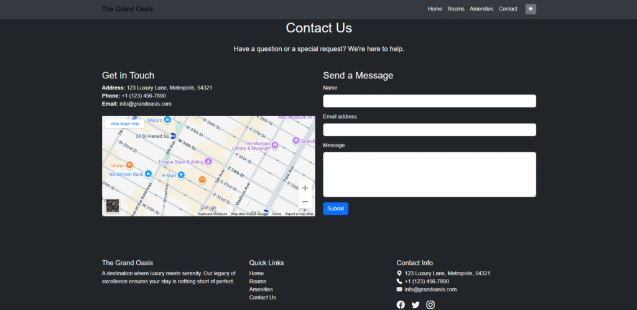Toggle the light/dark theme sun button
Image resolution: width=637 pixels, height=310 pixels.
(531, 9)
